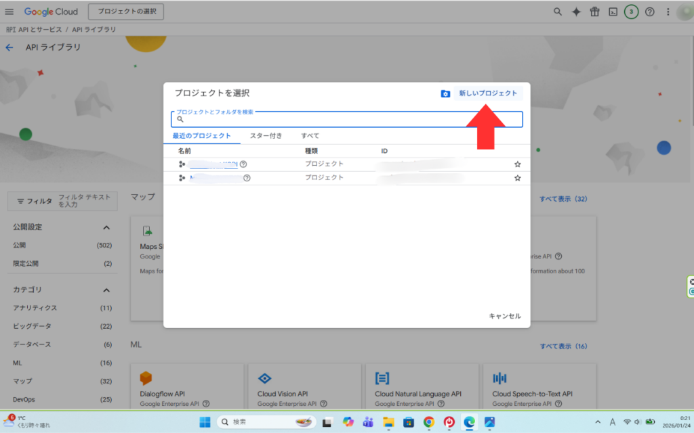The image size is (694, 433).
Task: Collapse the カテゴリ filter section
Action: click(106, 290)
